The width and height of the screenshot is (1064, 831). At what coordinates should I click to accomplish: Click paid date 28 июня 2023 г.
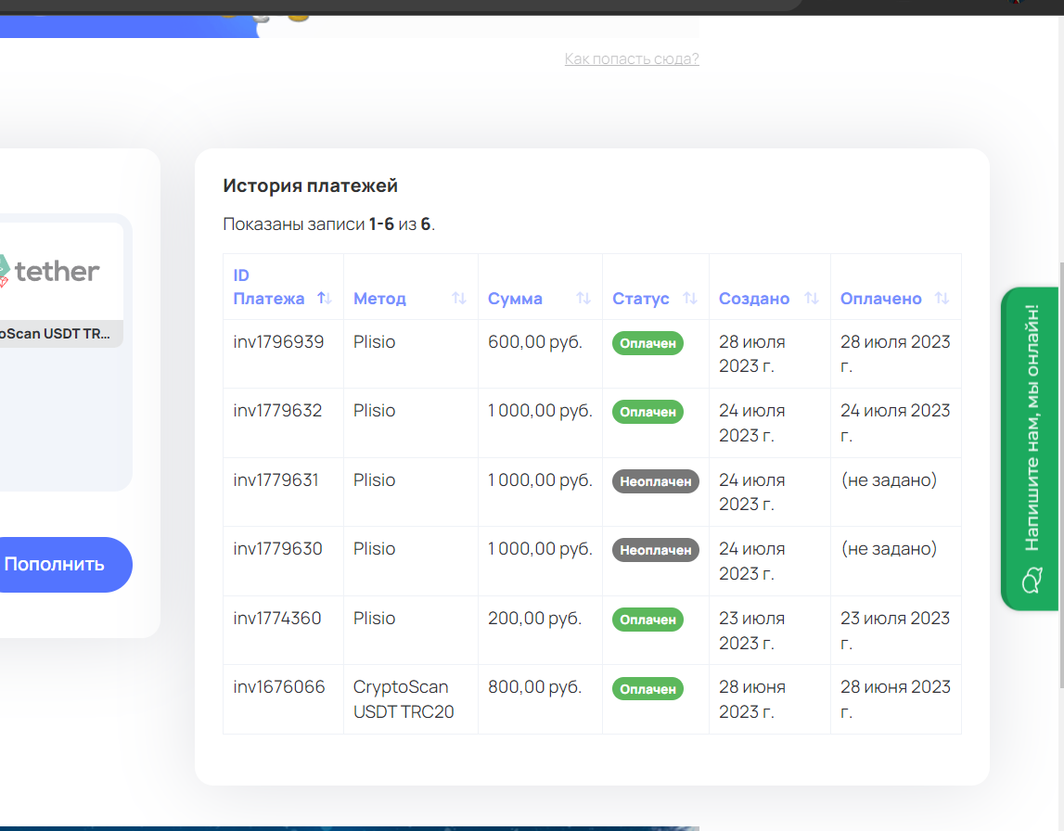[895, 699]
